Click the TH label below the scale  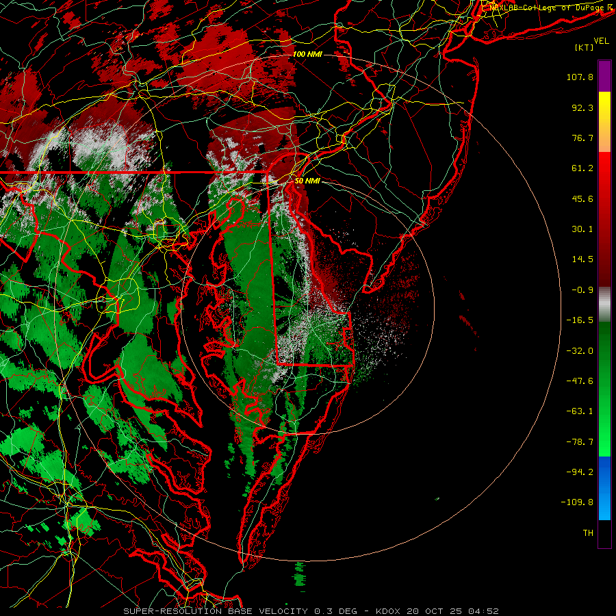click(588, 533)
